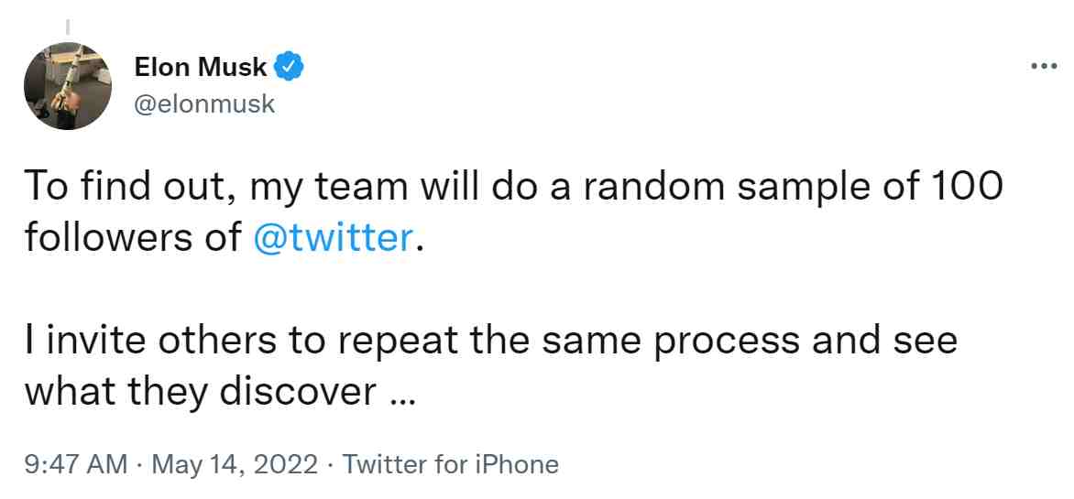Click the 9:47 AM timestamp

[76, 465]
